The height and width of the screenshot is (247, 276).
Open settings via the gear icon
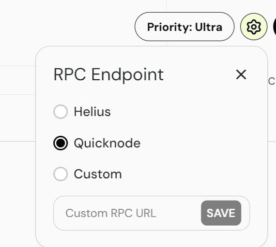[x=253, y=27]
